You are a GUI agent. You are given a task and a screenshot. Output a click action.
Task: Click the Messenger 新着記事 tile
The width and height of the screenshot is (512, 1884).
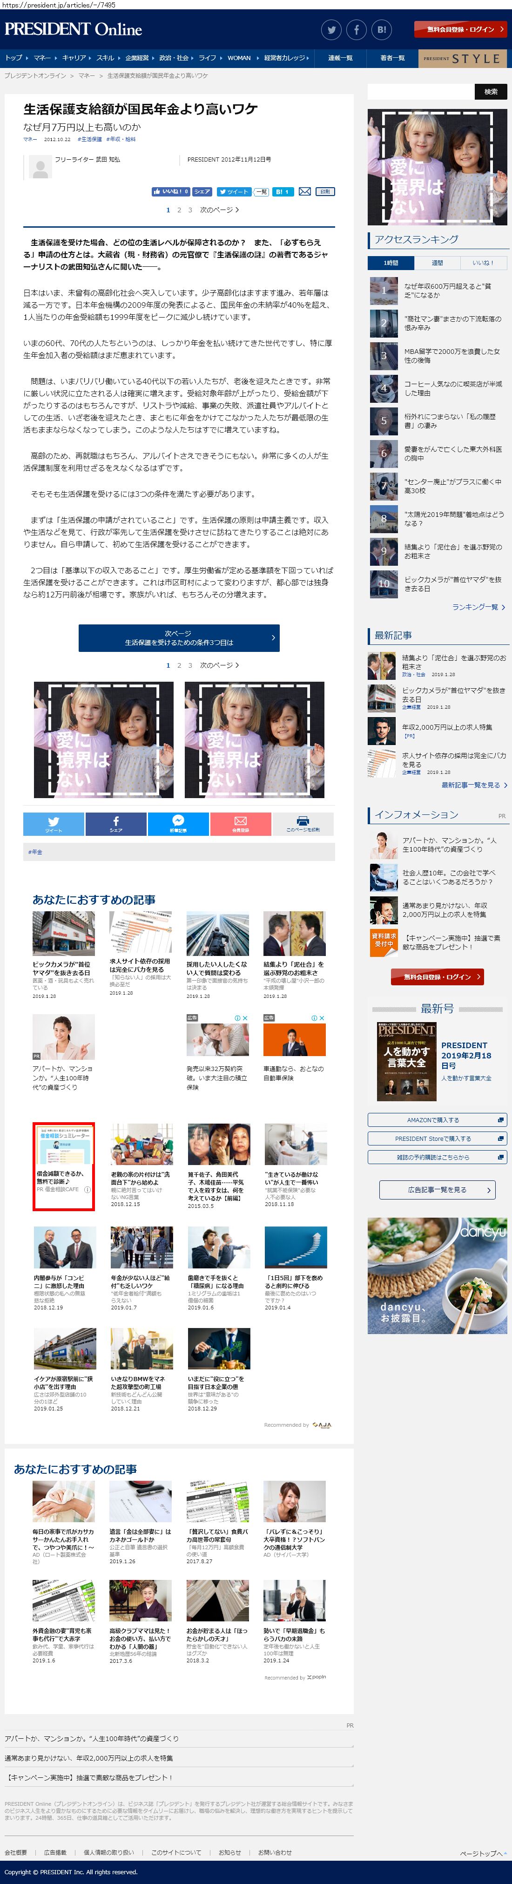(x=178, y=824)
